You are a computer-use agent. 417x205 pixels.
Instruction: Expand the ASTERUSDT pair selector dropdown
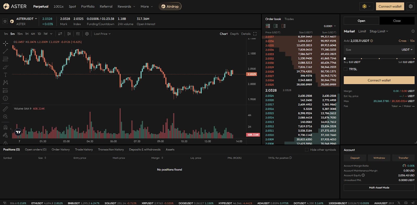pyautogui.click(x=36, y=19)
